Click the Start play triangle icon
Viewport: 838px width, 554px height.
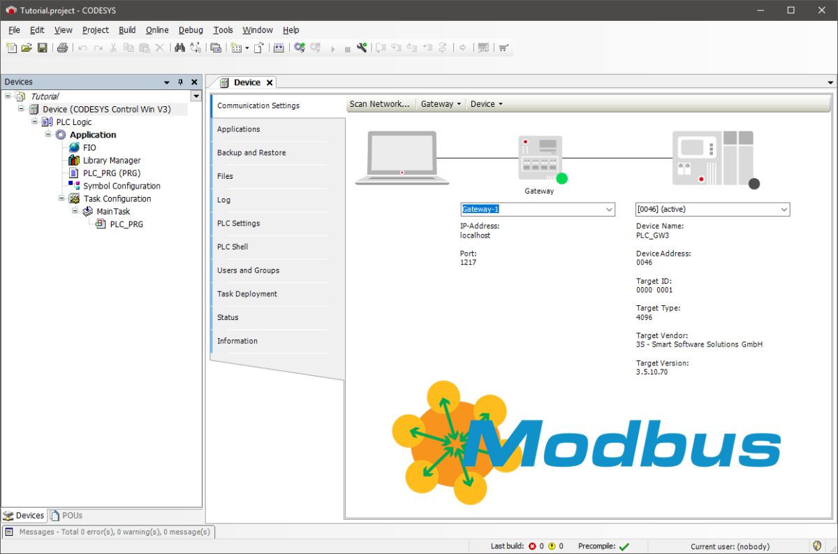point(332,48)
